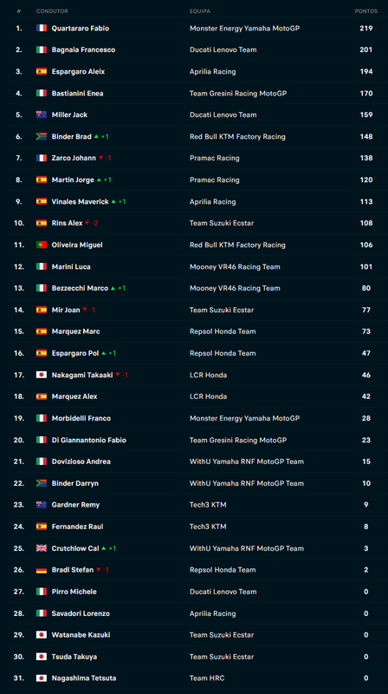Click the red down arrow next to Zarco Johann
The height and width of the screenshot is (694, 388).
100,158
